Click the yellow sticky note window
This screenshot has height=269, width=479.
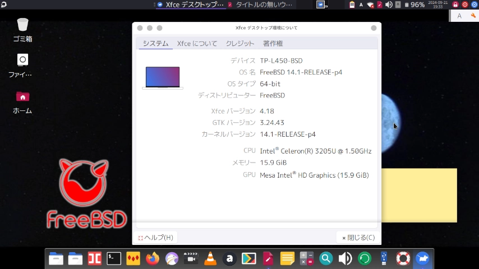419,196
